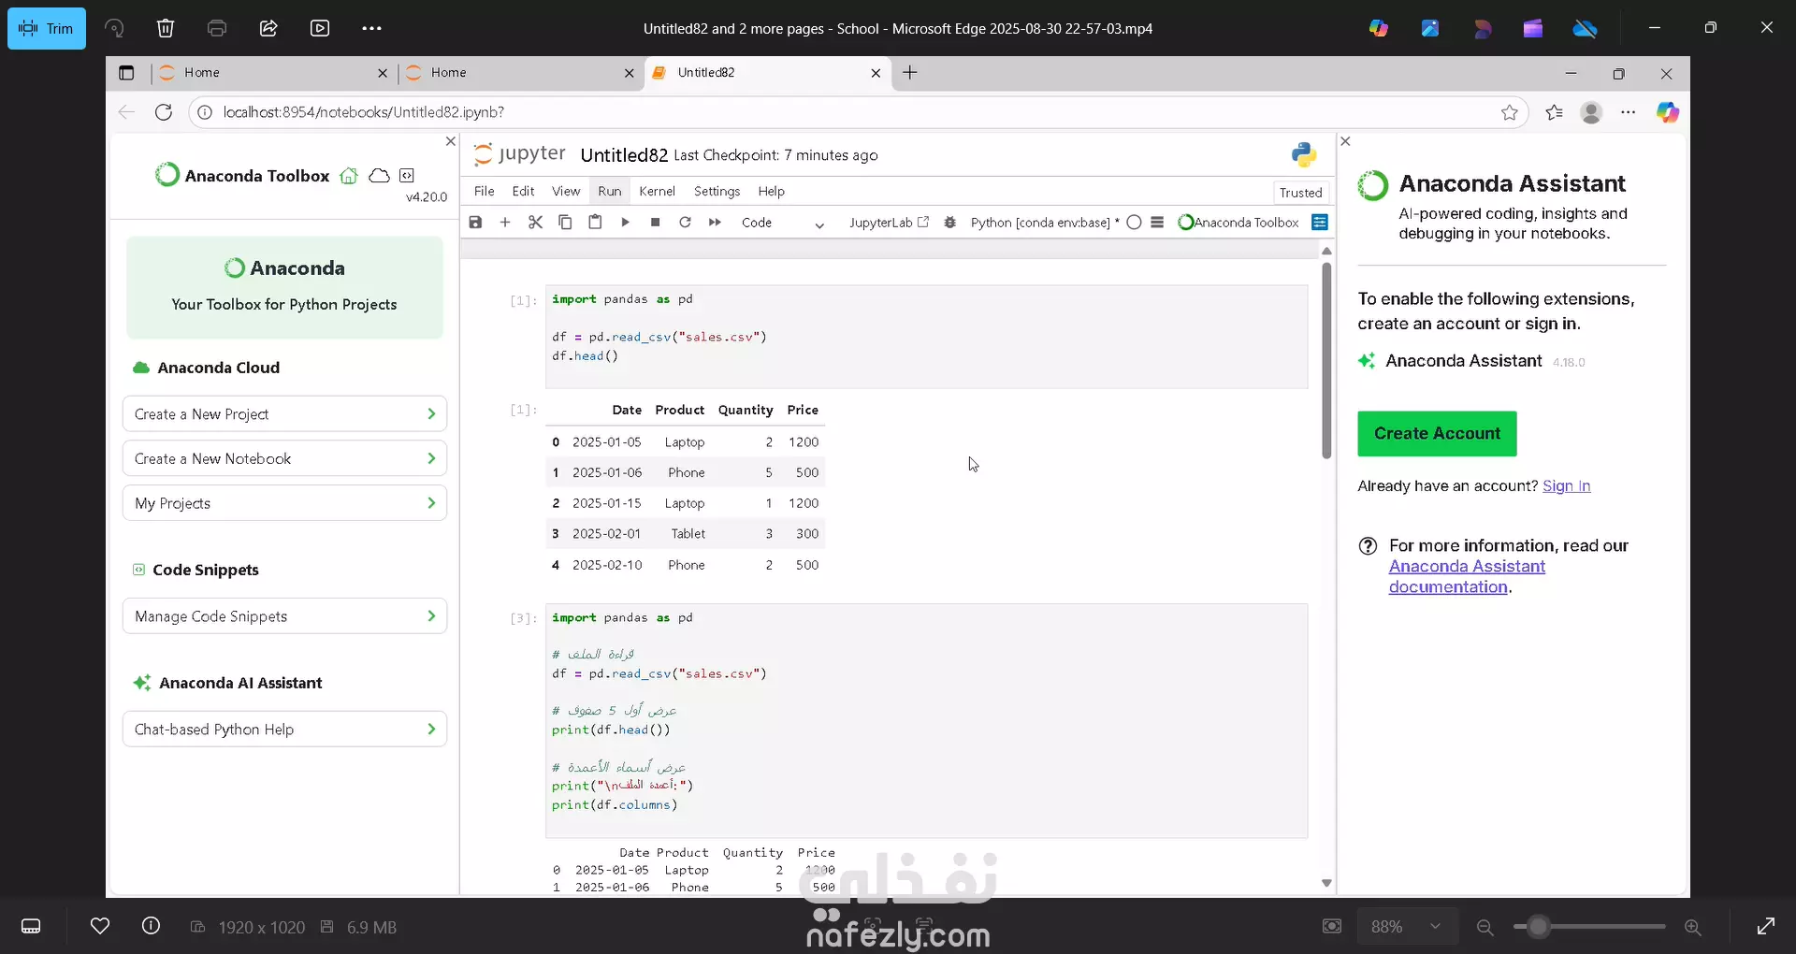Paste cell from clipboard icon
Image resolution: width=1796 pixels, height=954 pixels.
point(595,222)
